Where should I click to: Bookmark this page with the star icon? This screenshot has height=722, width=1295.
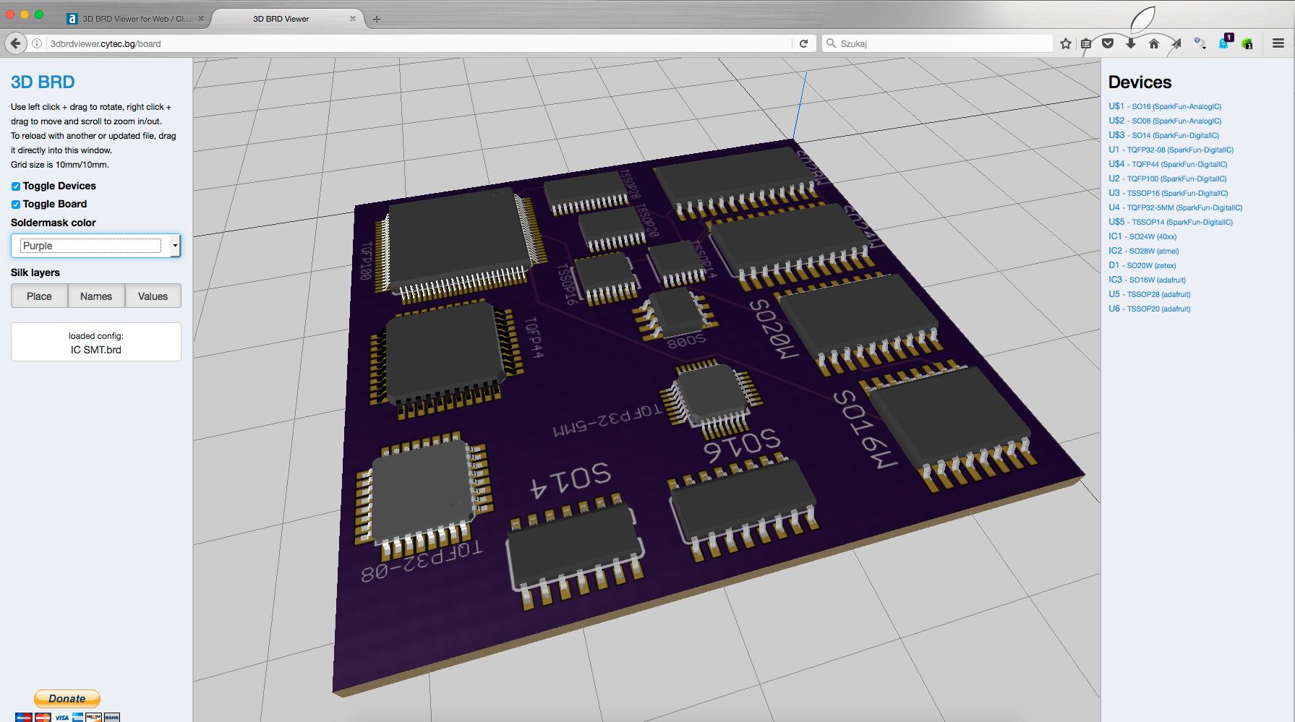coord(1064,43)
